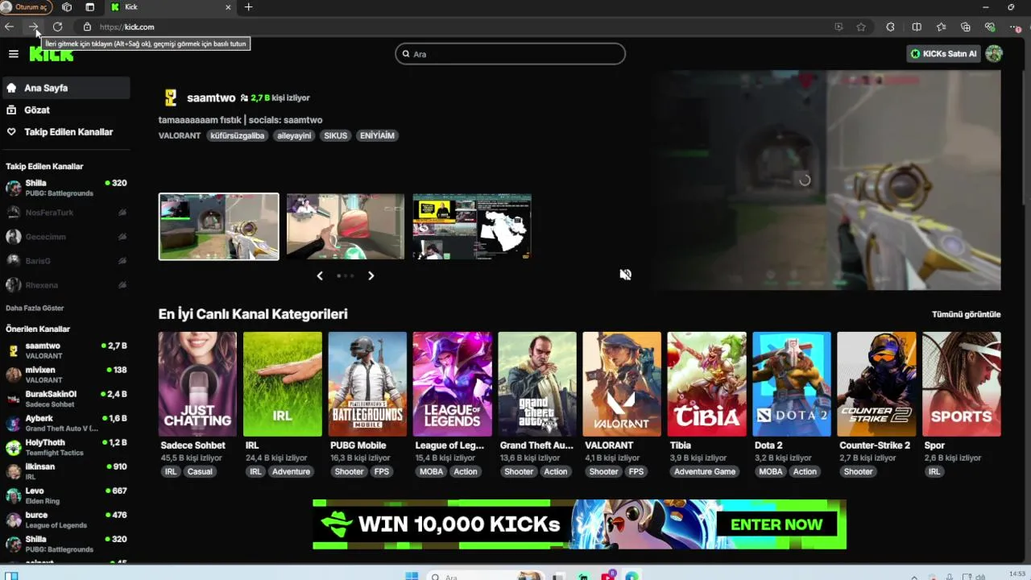1031x580 pixels.
Task: Click the system tray clock
Action: (x=1017, y=574)
